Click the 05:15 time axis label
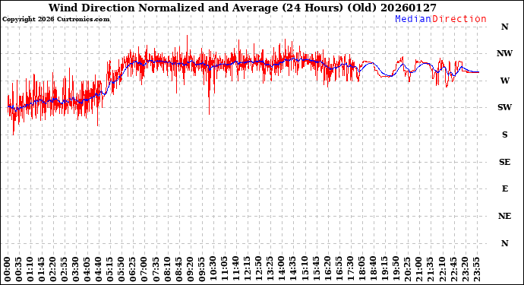This screenshot has height=285, width=524. 110,270
